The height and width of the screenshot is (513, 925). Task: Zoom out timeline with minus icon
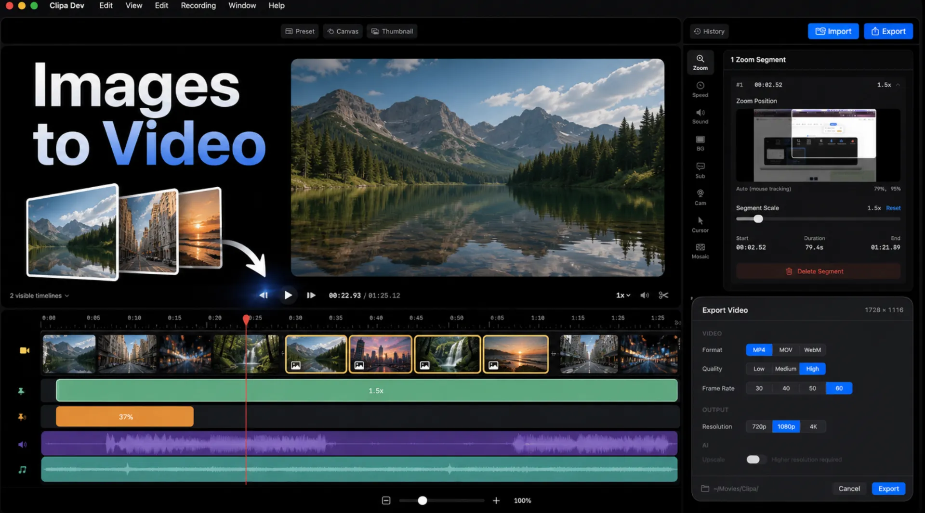pyautogui.click(x=386, y=500)
